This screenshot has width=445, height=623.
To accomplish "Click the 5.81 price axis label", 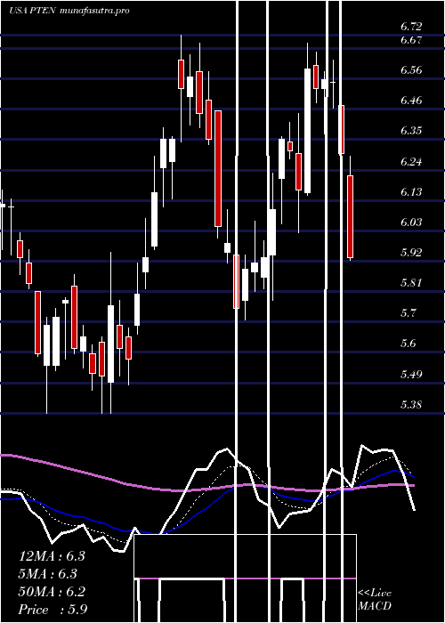I will tap(411, 283).
